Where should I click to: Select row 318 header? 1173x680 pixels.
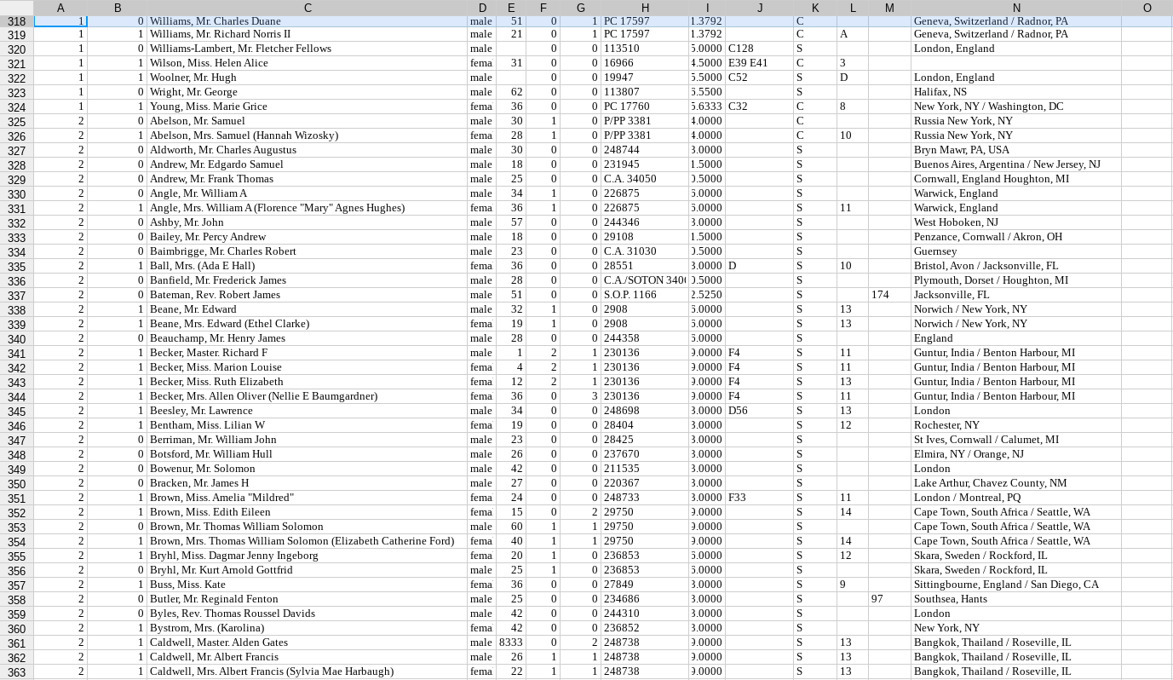coord(16,21)
